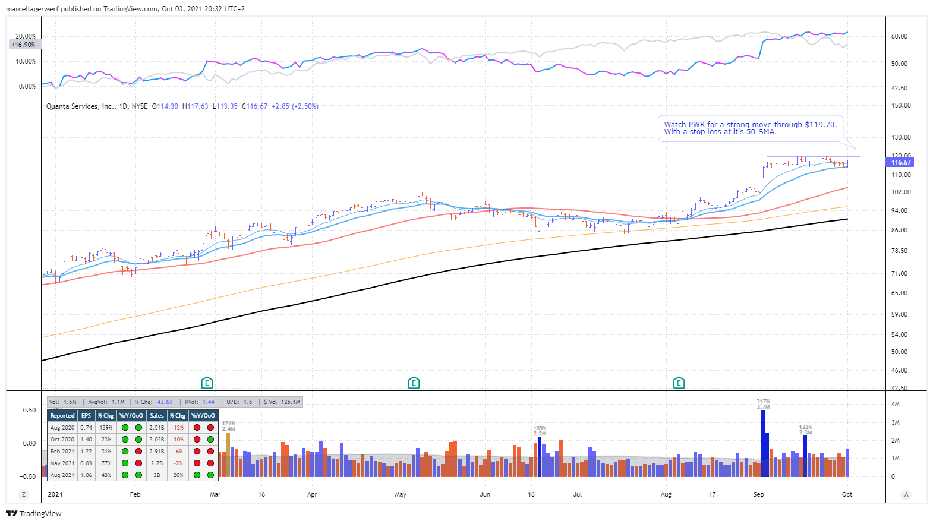Toggle the A auto-scale button at bottom right
This screenshot has width=933, height=524.
(x=906, y=494)
